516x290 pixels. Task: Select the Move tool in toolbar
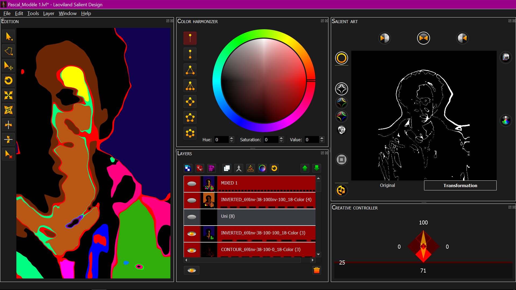coord(9,66)
